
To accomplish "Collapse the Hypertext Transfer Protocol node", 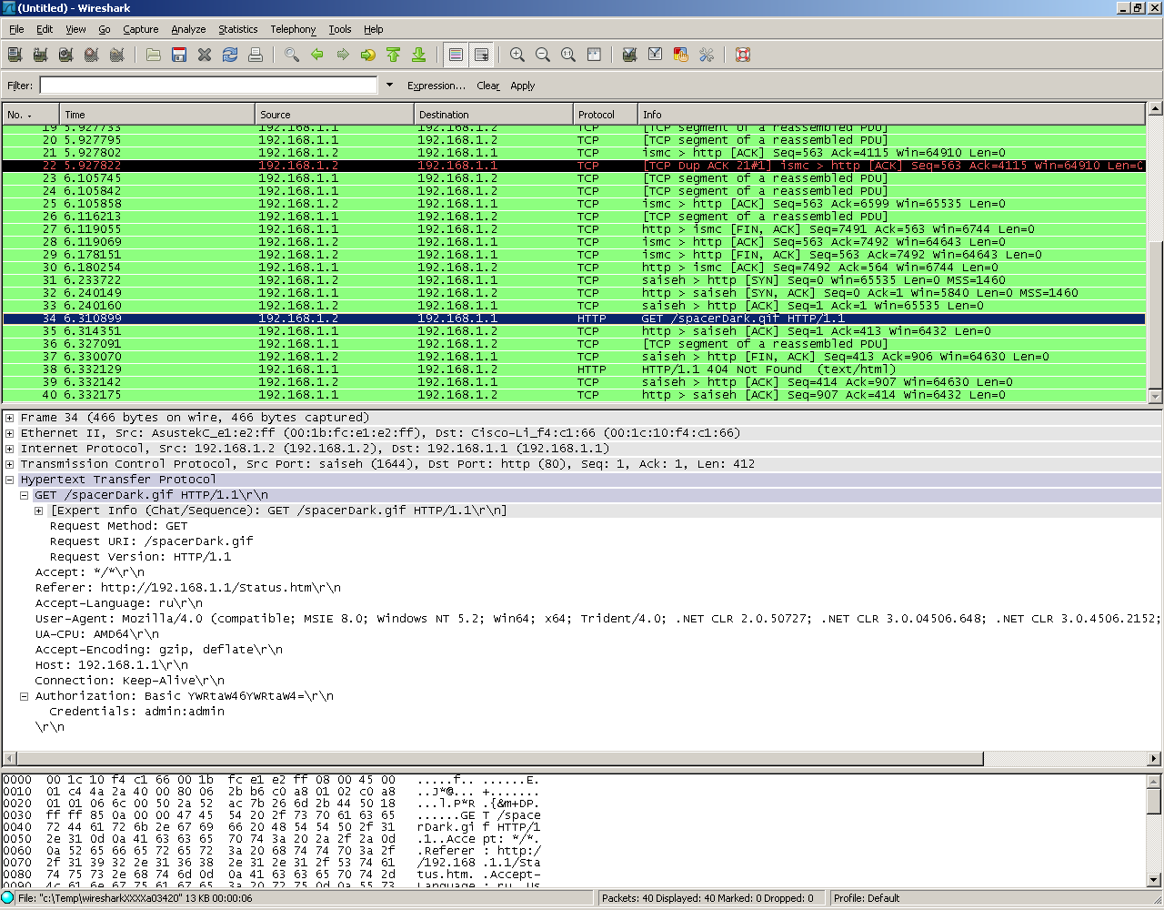I will click(9, 480).
